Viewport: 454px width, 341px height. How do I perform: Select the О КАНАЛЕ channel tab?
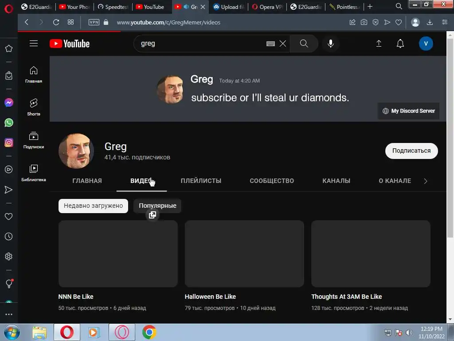395,181
